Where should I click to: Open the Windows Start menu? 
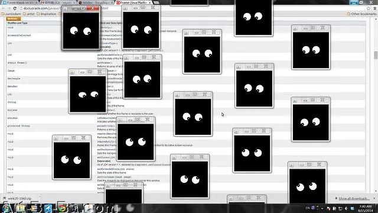pyautogui.click(x=6, y=208)
